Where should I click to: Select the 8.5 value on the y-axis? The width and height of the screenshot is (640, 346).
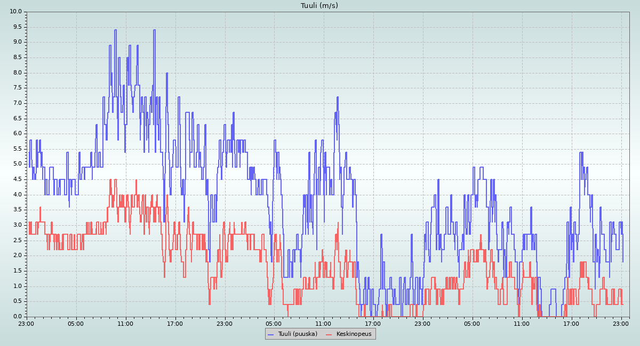click(17, 57)
